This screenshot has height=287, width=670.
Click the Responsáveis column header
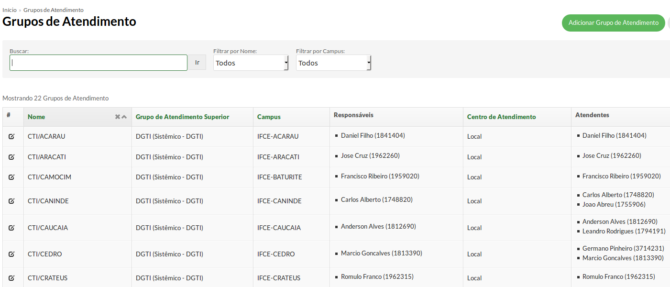coord(353,115)
